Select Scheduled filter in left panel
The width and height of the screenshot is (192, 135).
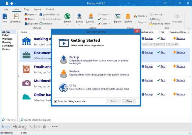tap(8, 46)
